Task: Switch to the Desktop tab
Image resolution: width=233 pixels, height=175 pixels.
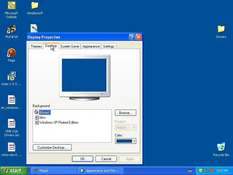Action: (51, 46)
